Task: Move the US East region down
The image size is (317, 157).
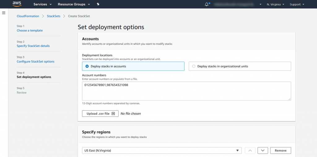Action: click(x=263, y=151)
